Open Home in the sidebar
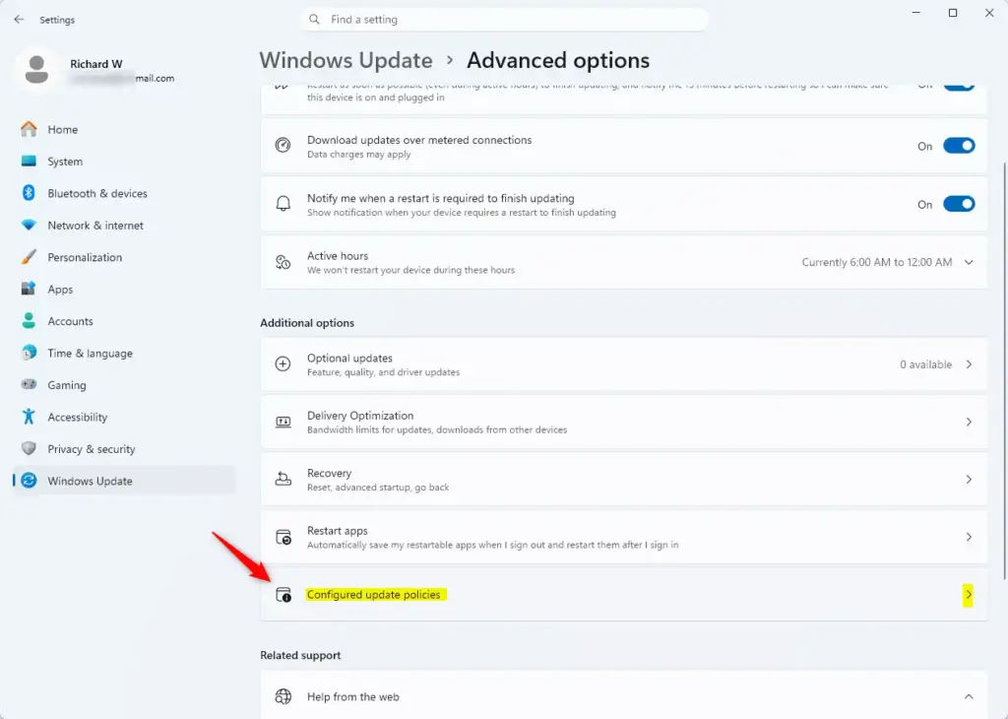1008x719 pixels. (125, 129)
